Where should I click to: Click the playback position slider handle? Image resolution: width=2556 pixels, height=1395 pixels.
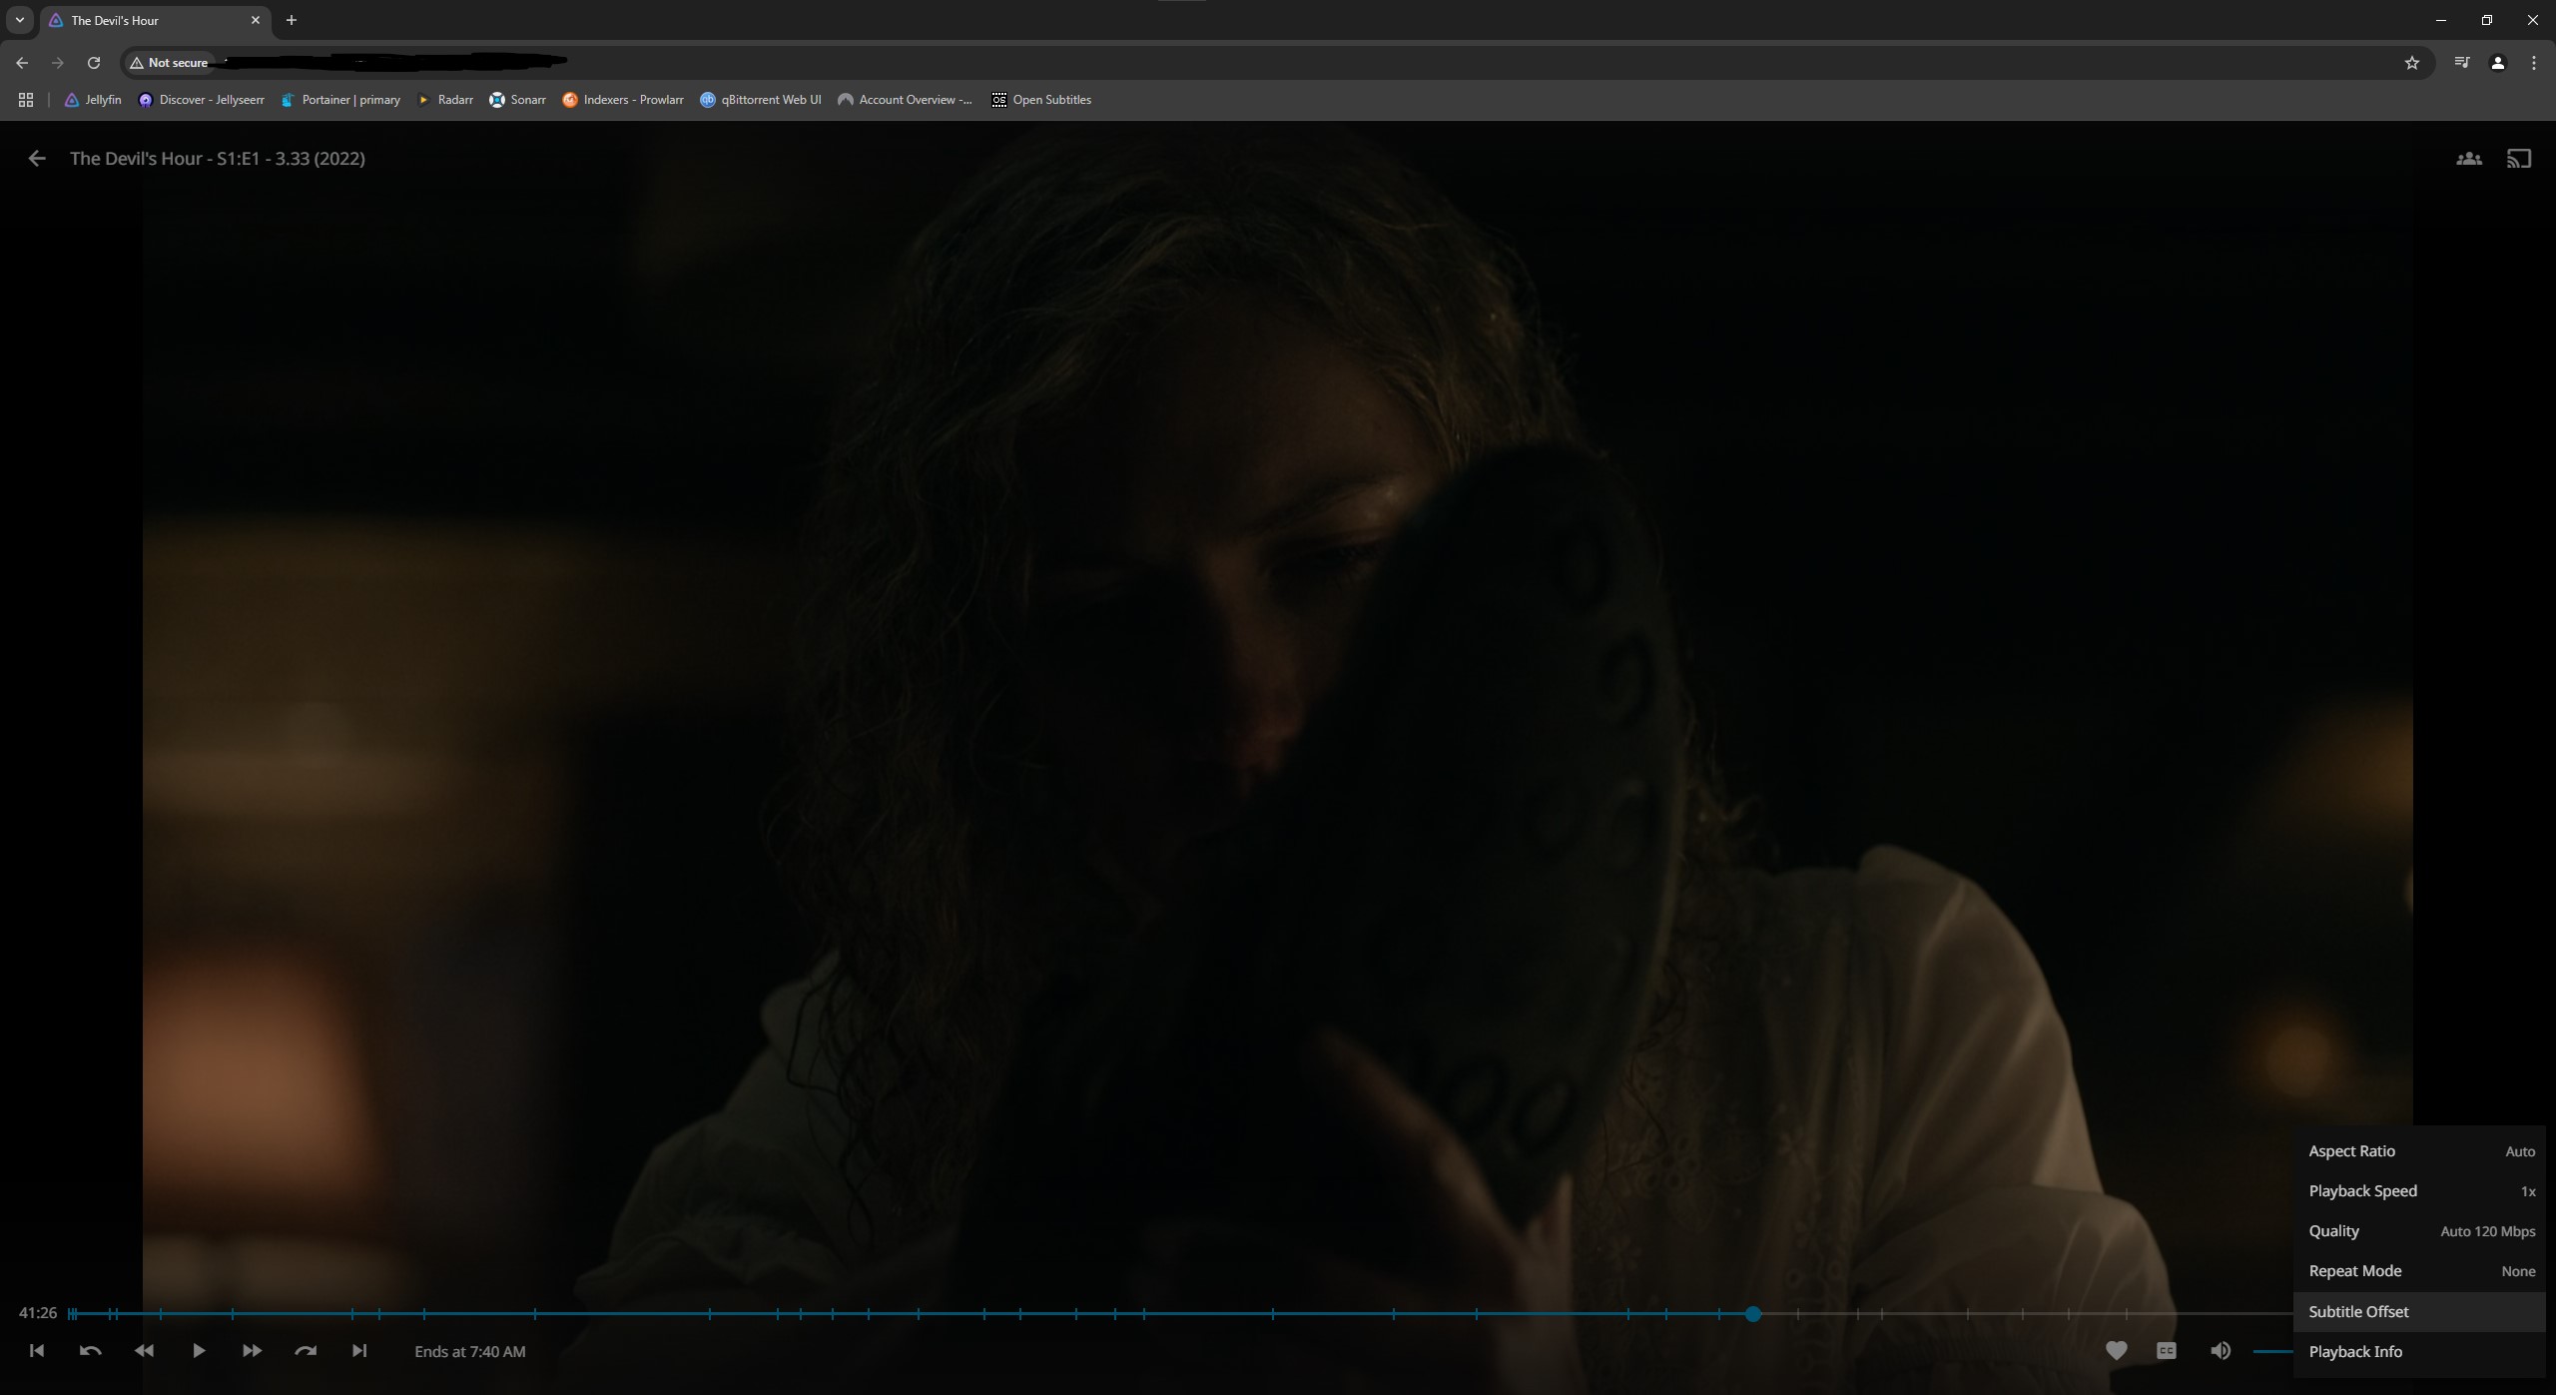pos(1752,1314)
